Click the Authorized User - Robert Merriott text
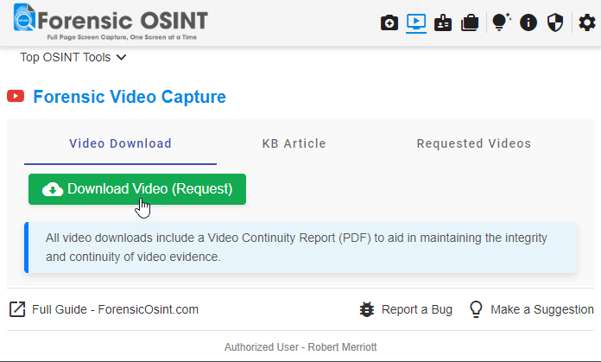Screen dimensions: 601x362 click(x=300, y=347)
